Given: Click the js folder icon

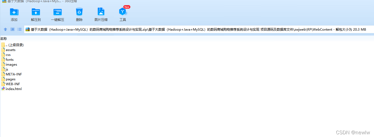Looking at the screenshot, I should coord(3,69).
